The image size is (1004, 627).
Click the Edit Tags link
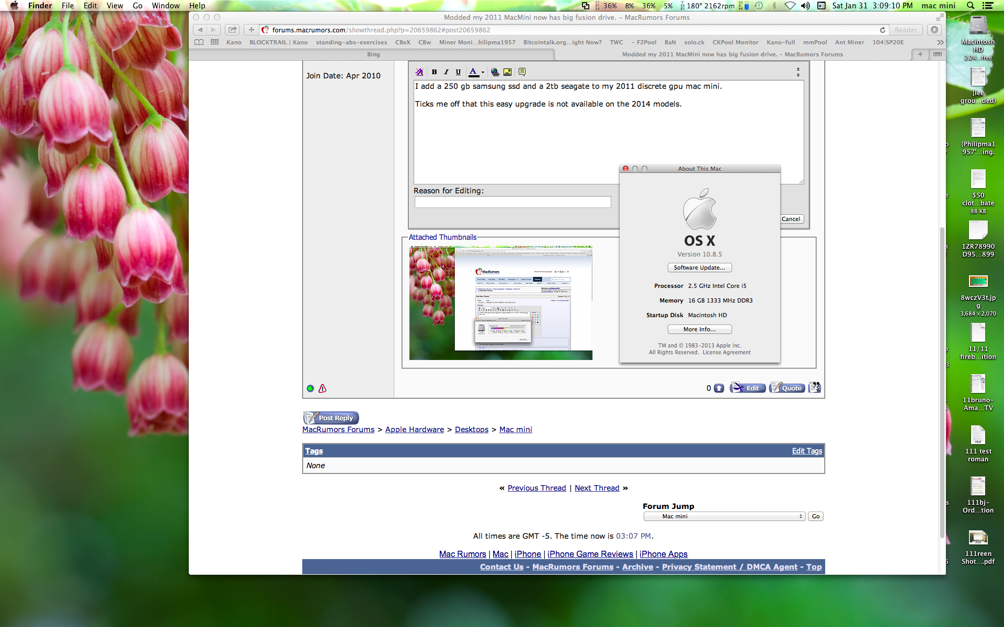pos(807,451)
